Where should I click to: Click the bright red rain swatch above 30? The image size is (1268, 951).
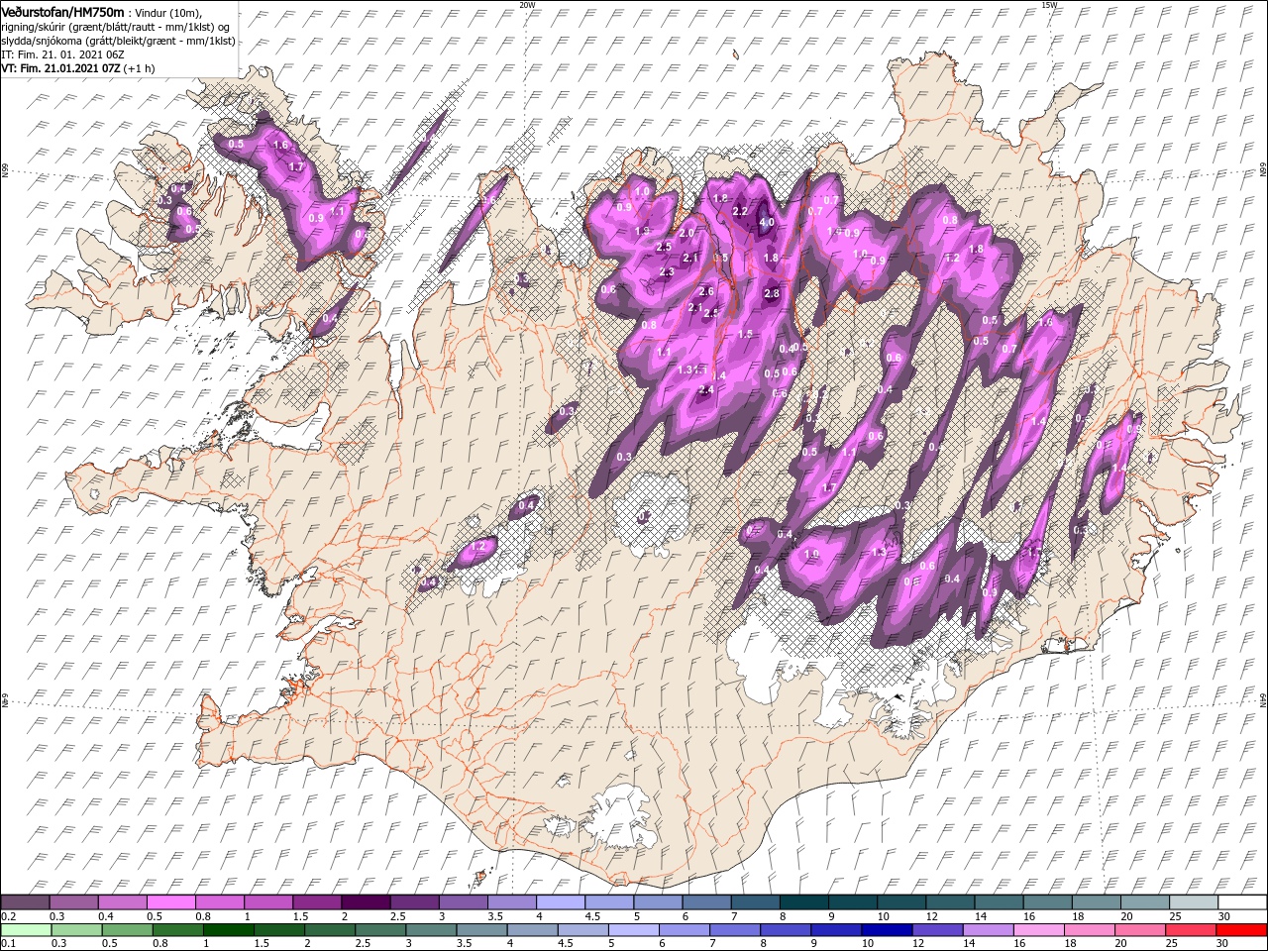point(1241,930)
